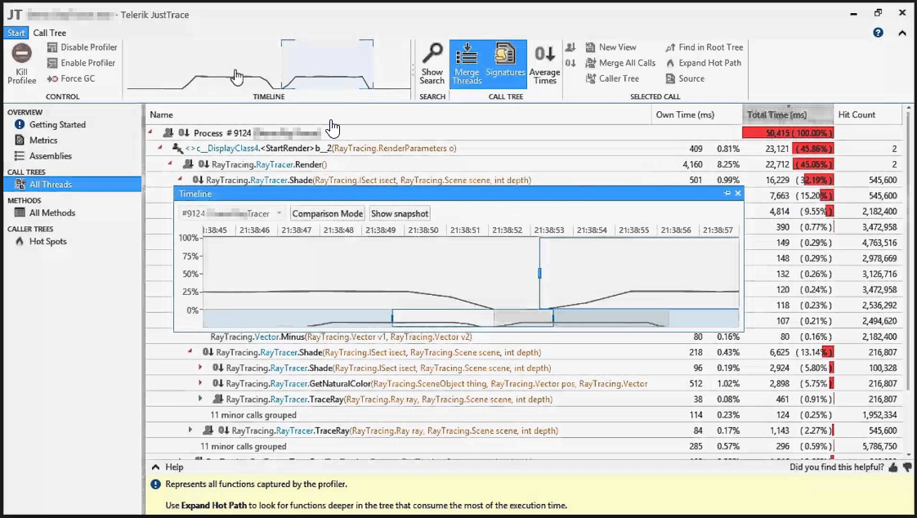Screen dimensions: 917x518
Task: Pin the Timeline panel
Action: pos(727,194)
